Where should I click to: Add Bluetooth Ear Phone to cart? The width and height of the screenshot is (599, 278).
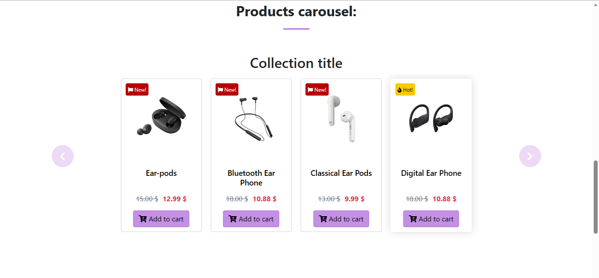(x=251, y=219)
